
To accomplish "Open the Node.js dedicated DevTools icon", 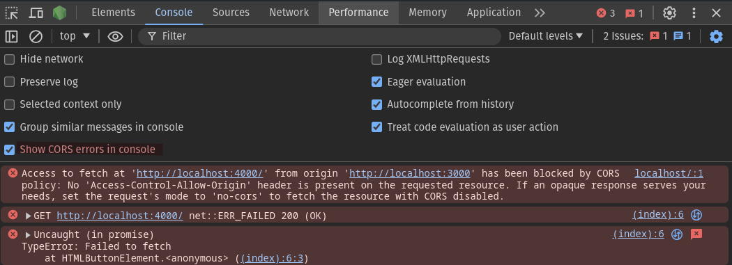I will [59, 13].
